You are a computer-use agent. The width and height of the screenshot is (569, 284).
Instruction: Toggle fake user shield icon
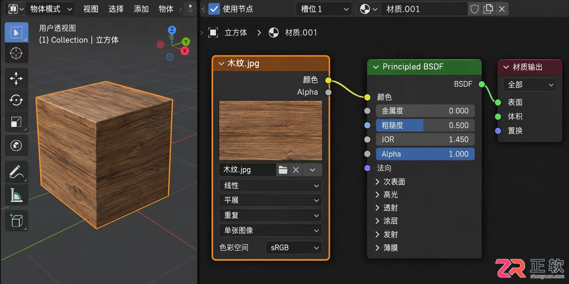click(475, 9)
